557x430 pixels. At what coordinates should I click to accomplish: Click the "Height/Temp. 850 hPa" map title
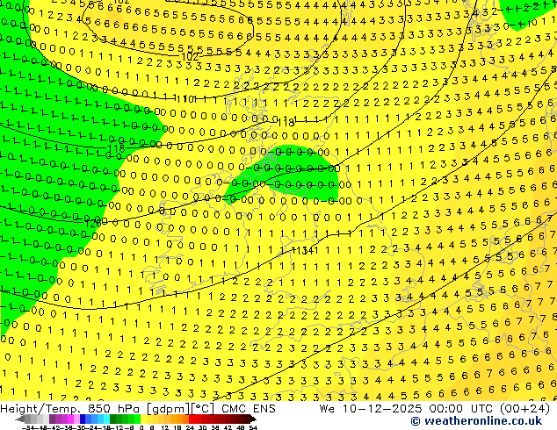click(71, 409)
